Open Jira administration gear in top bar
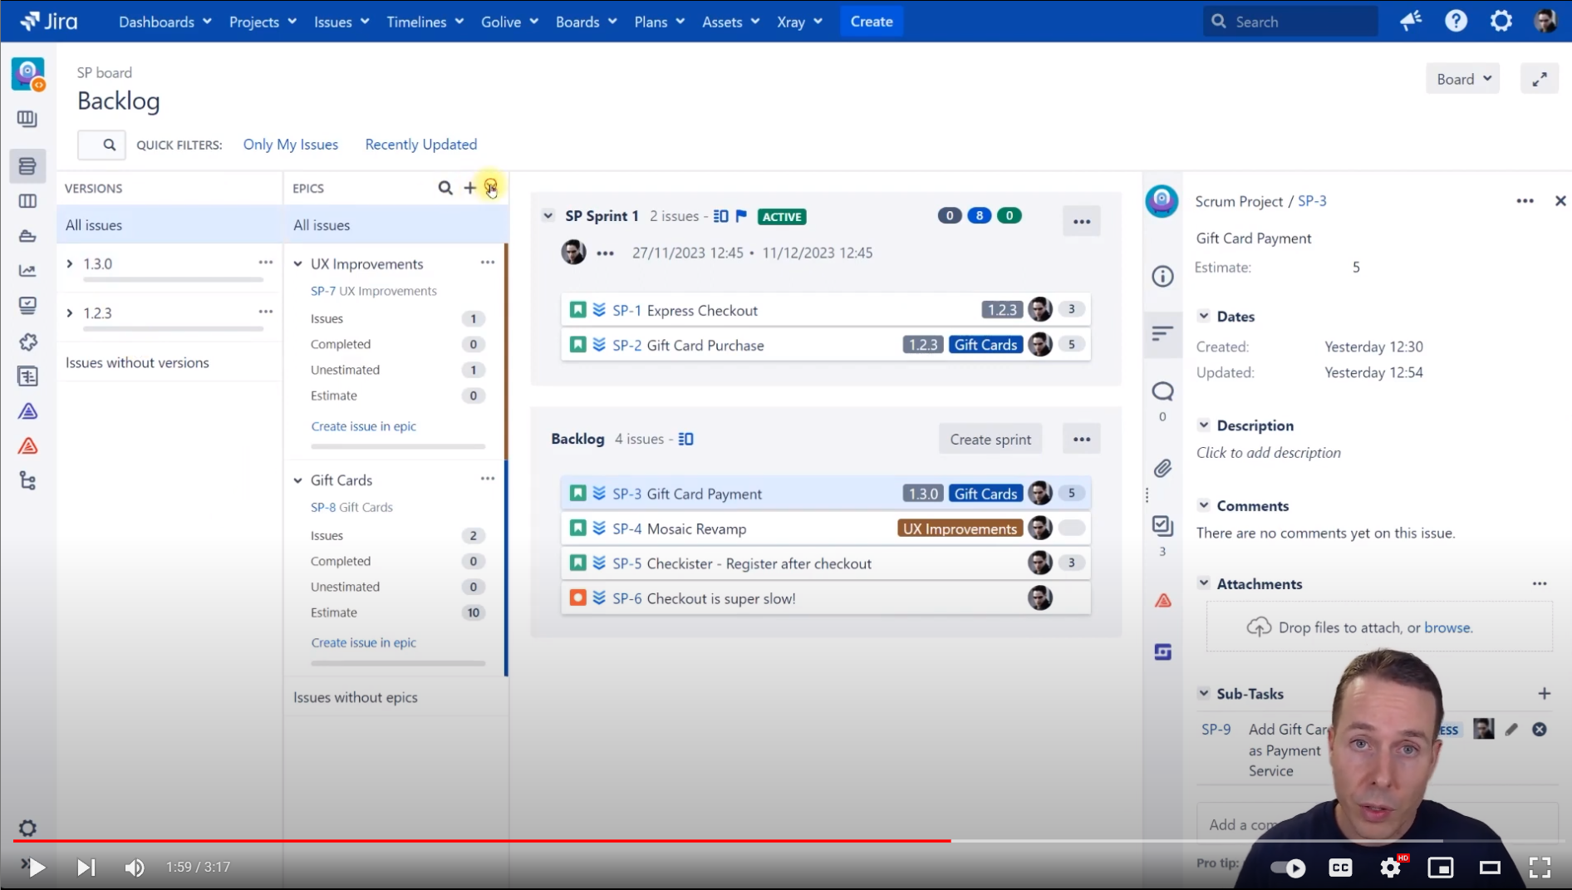Viewport: 1572px width, 890px height. (x=1501, y=21)
